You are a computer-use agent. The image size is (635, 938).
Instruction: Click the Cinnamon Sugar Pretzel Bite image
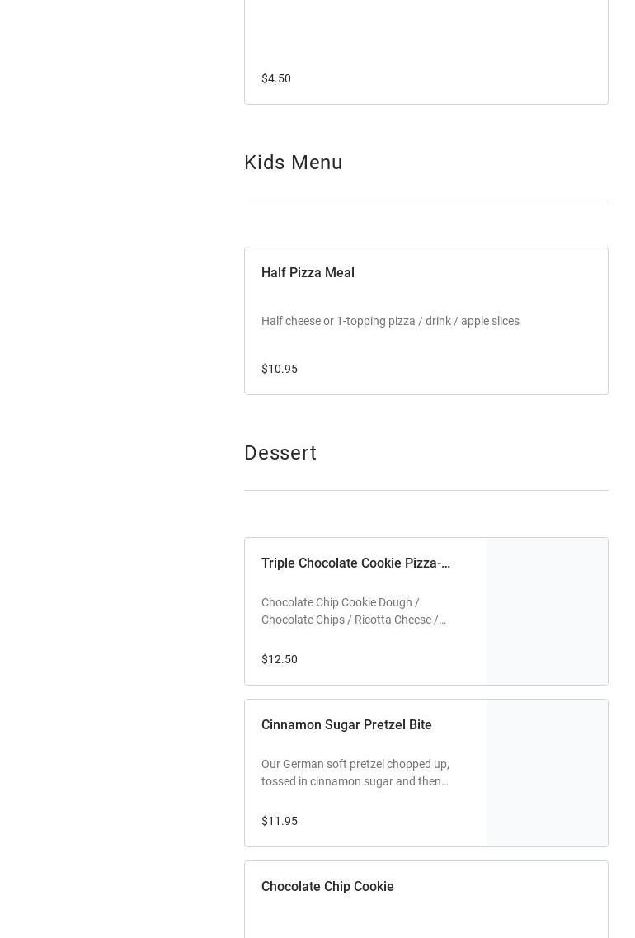pyautogui.click(x=547, y=773)
